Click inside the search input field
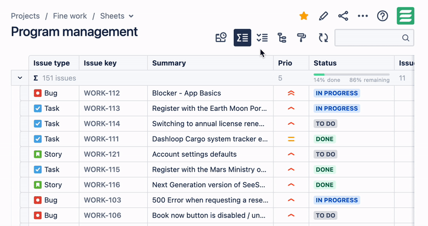 pyautogui.click(x=374, y=38)
